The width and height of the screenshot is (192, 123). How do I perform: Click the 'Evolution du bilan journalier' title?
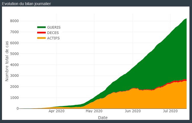coord(26,4)
